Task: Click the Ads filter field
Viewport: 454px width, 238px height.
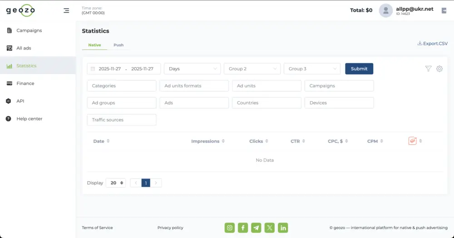Action: pos(194,103)
